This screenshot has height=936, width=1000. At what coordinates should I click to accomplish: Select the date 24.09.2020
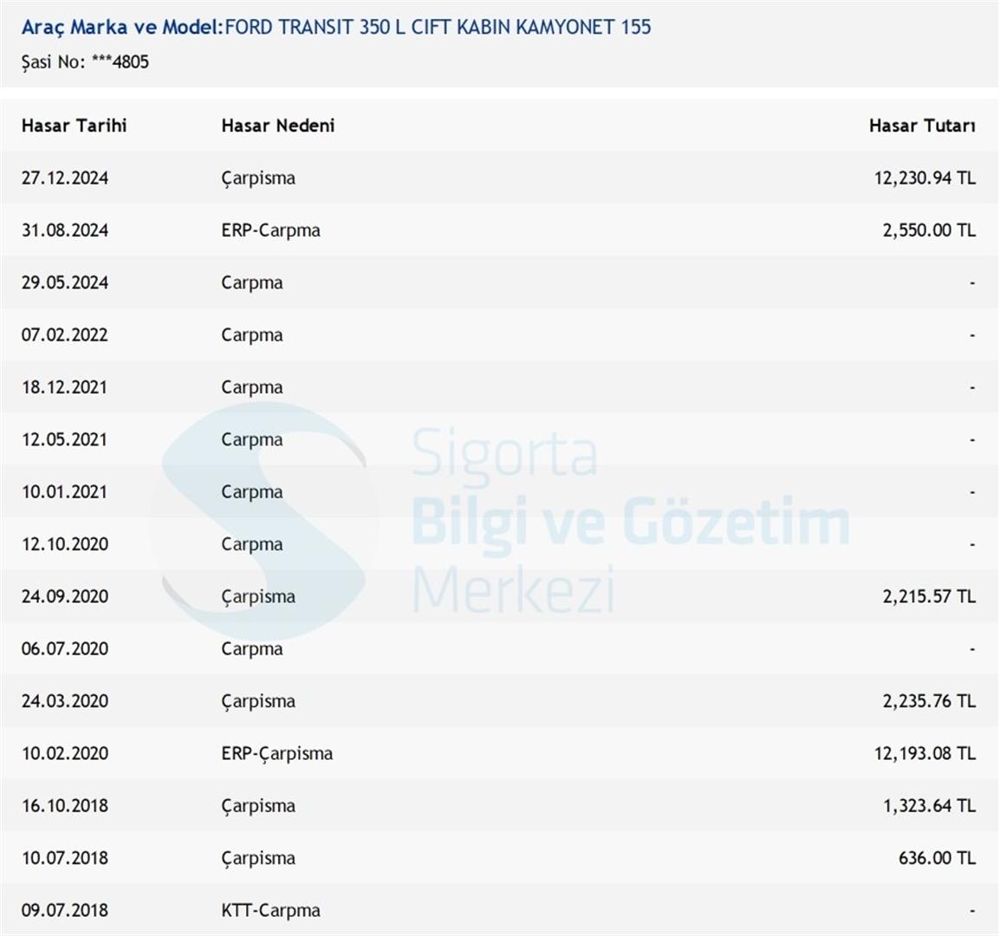[x=65, y=596]
